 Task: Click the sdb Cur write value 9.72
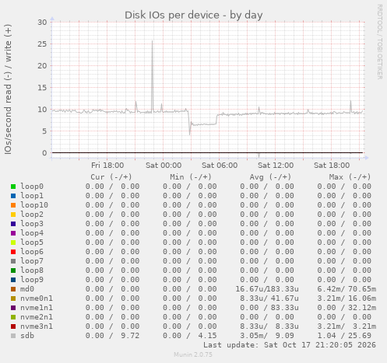(130, 336)
